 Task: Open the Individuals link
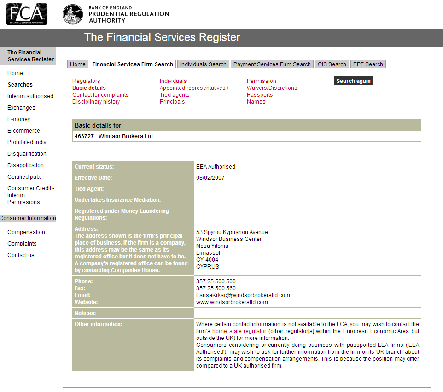coord(173,81)
